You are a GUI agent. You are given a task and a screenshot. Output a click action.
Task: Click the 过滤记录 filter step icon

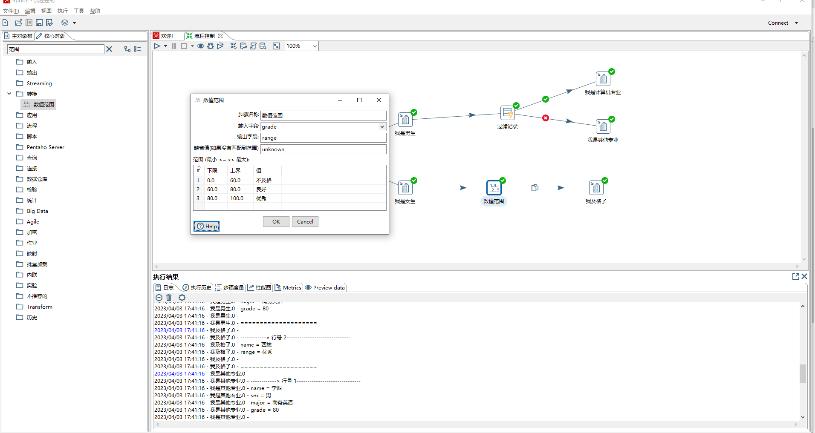click(507, 113)
